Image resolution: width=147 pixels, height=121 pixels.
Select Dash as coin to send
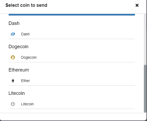[72, 34]
